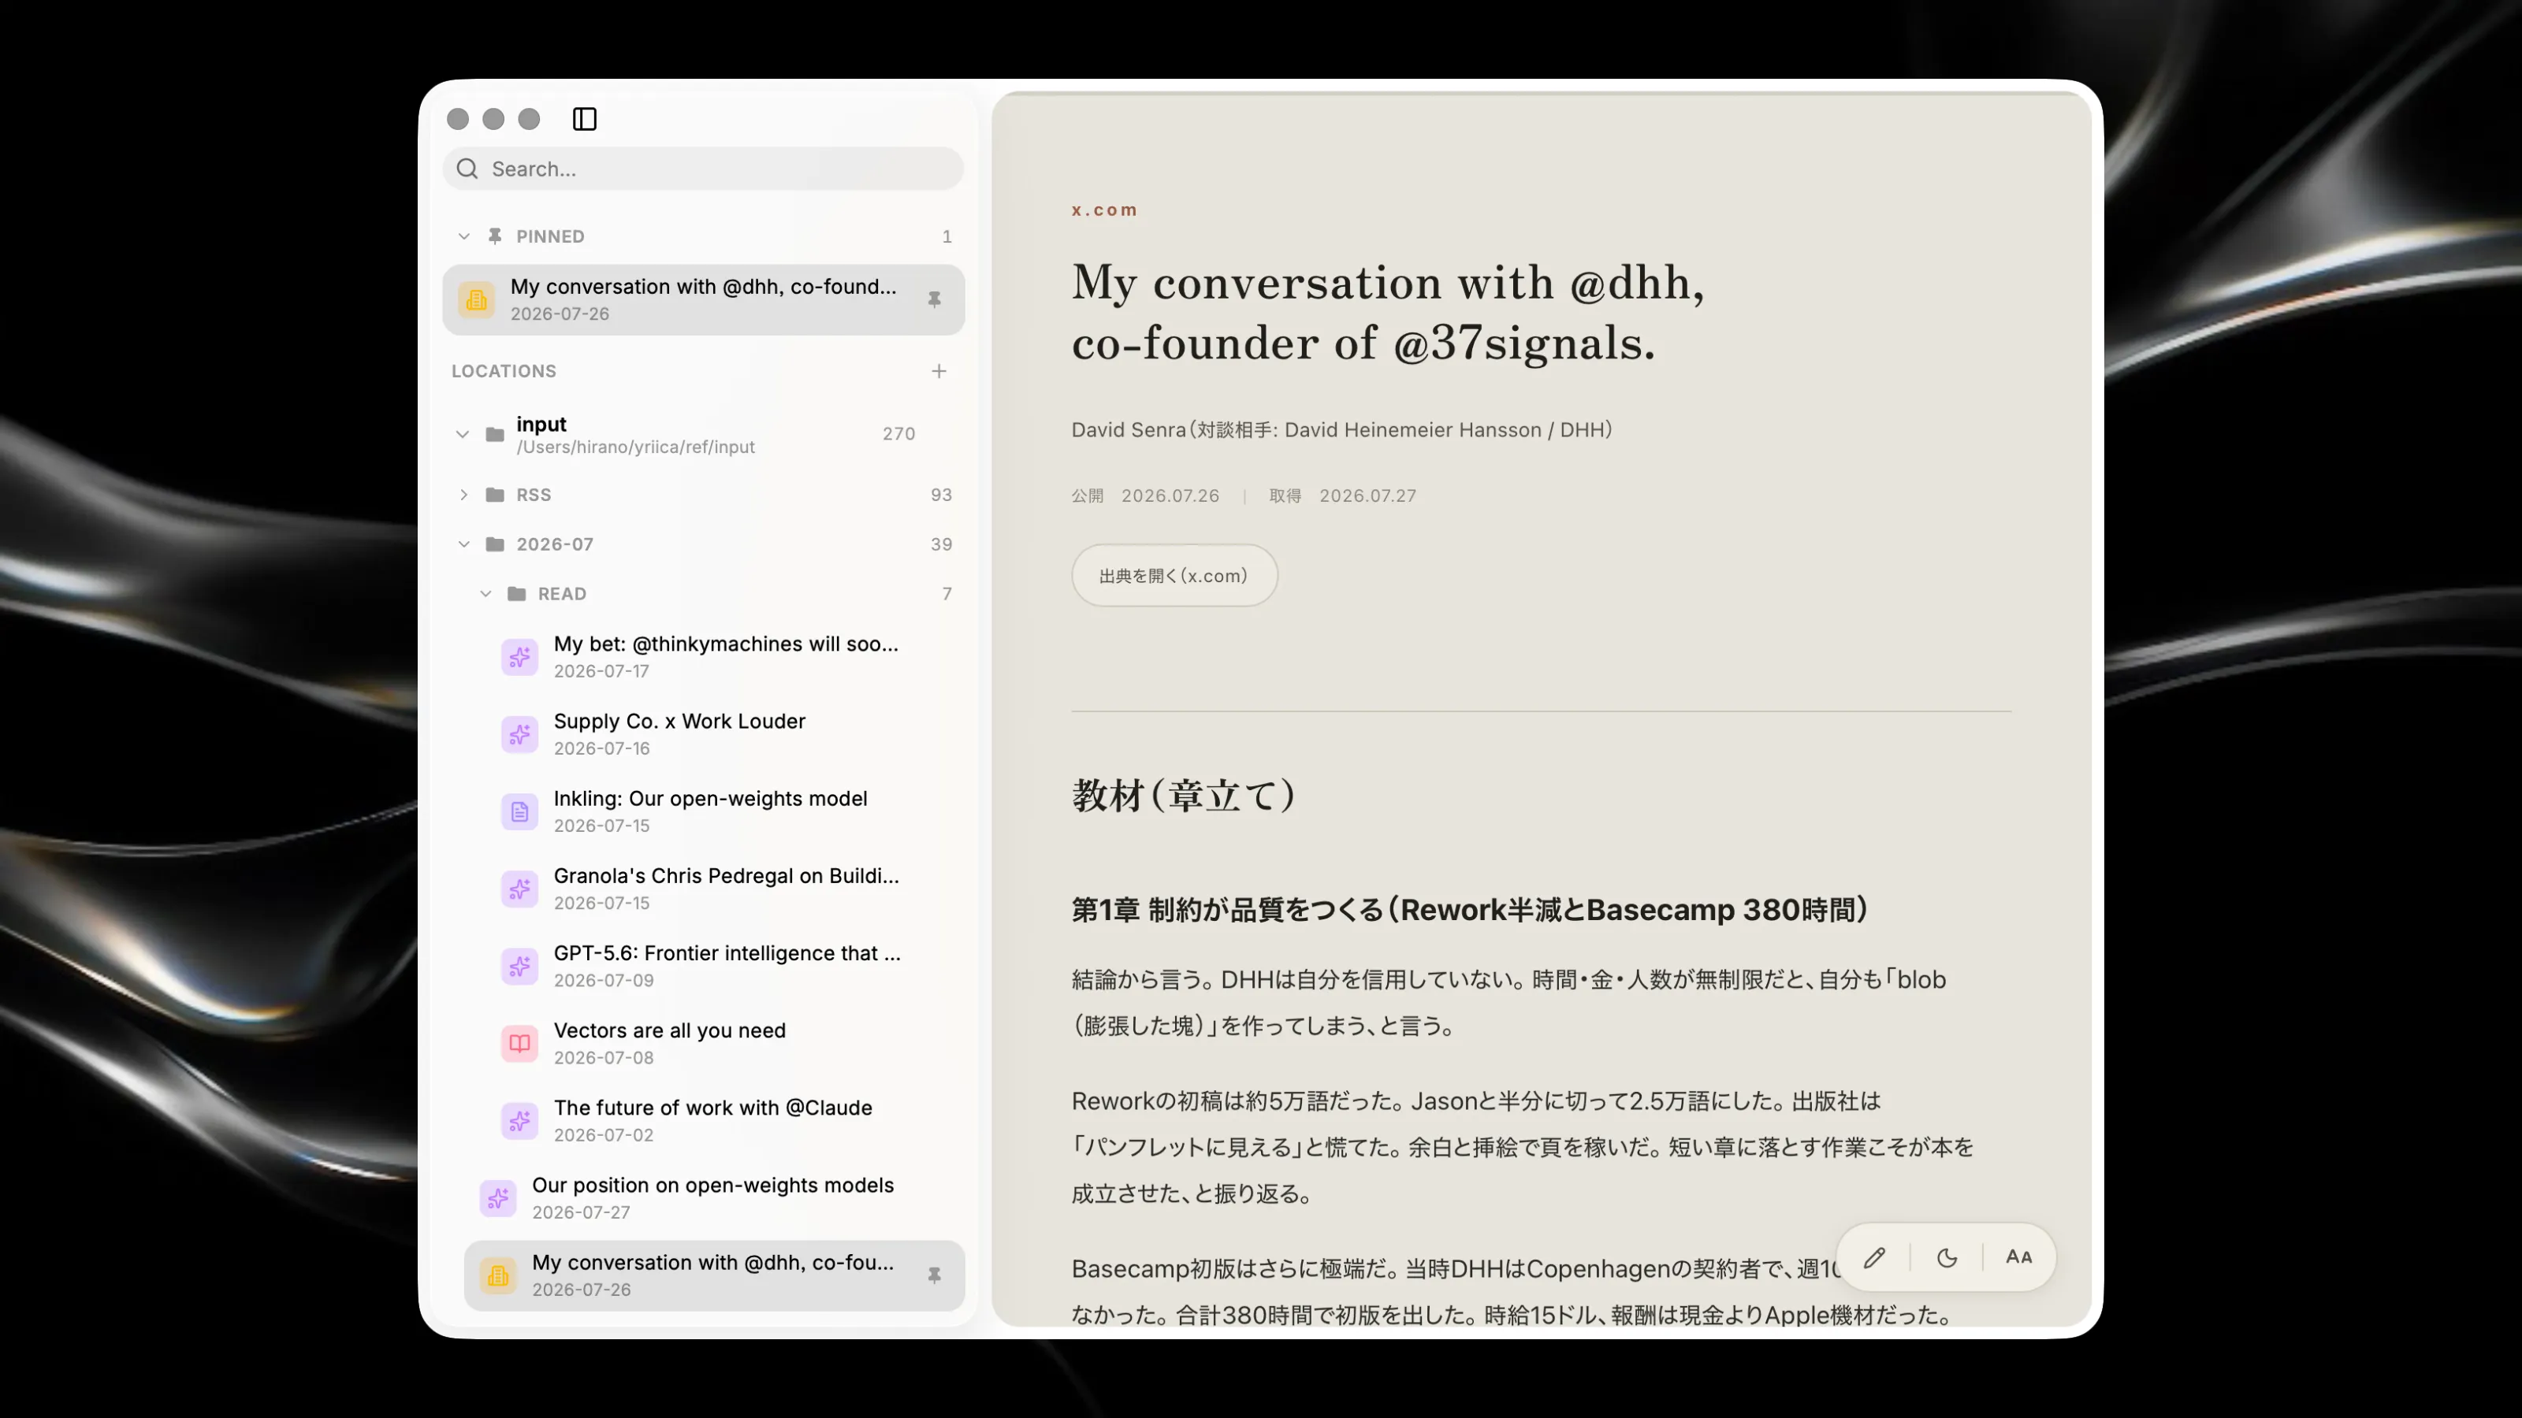Click the RSS folder icon
Viewport: 2522px width, 1418px height.
pos(496,494)
